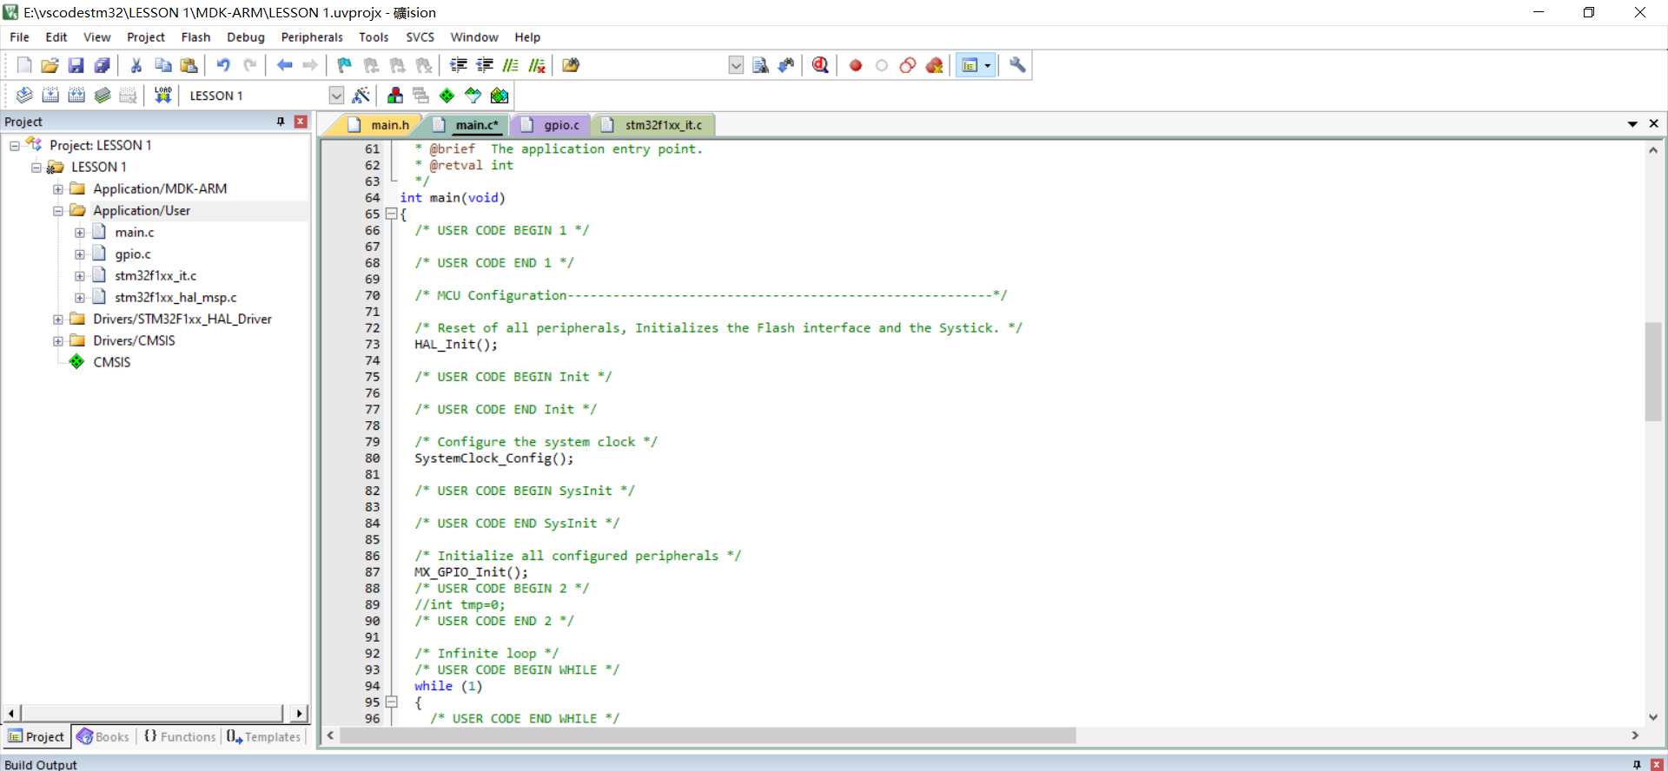Open the find text combo box dropdown
Viewport: 1668px width, 771px height.
click(736, 65)
